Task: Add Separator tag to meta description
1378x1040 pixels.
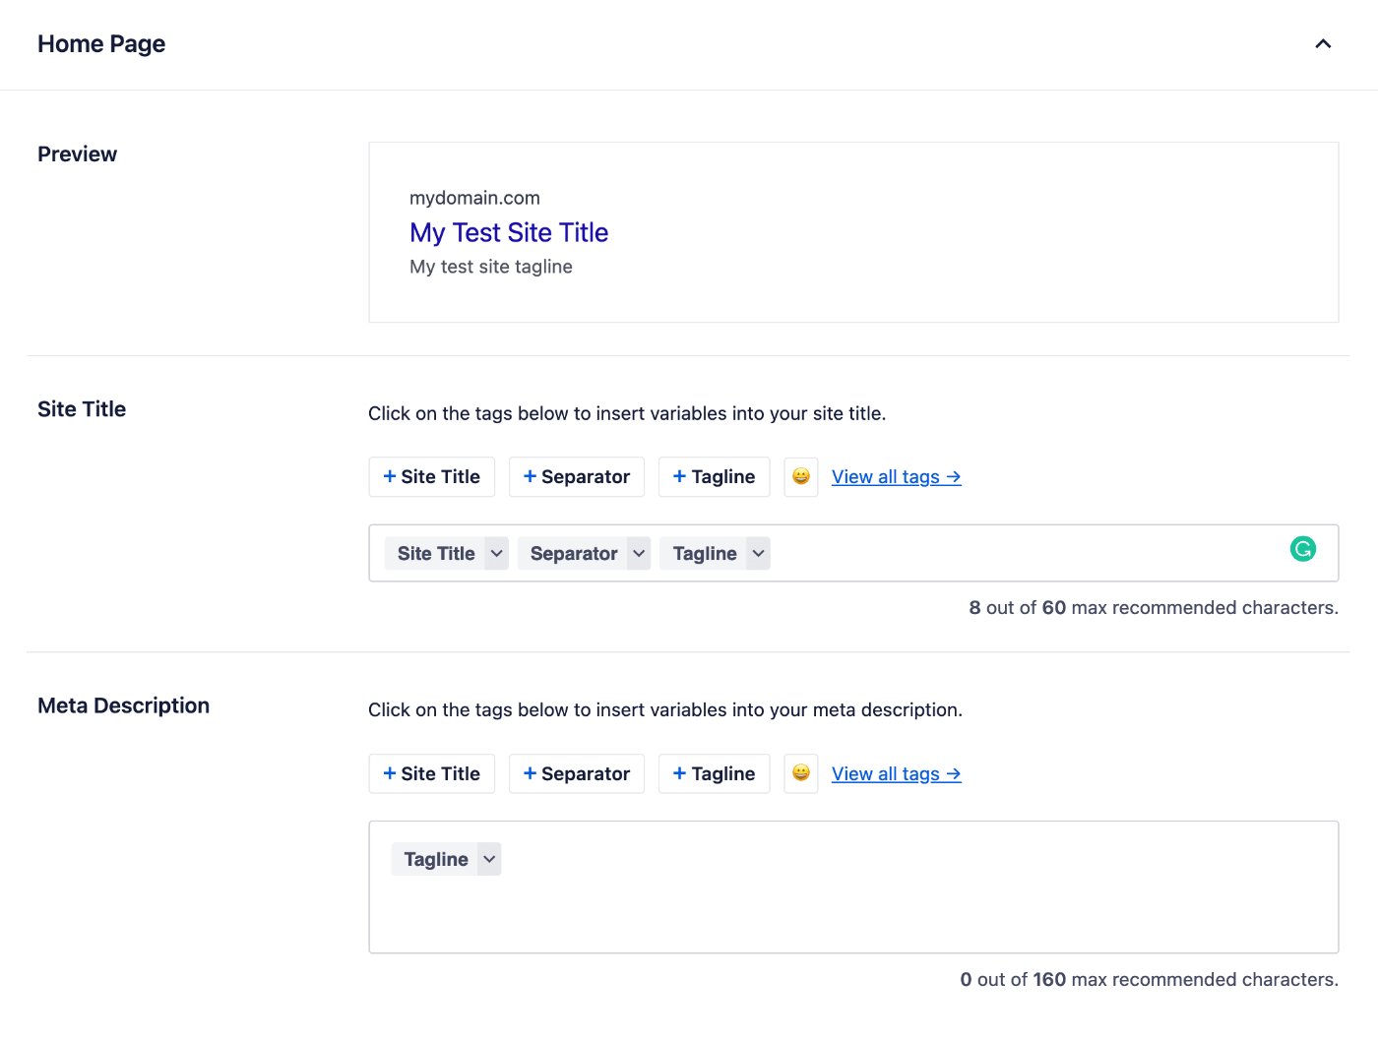Action: [577, 773]
